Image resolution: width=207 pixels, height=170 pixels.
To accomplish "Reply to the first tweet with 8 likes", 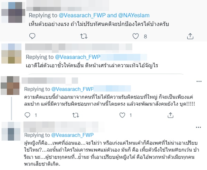I will point(32,36).
